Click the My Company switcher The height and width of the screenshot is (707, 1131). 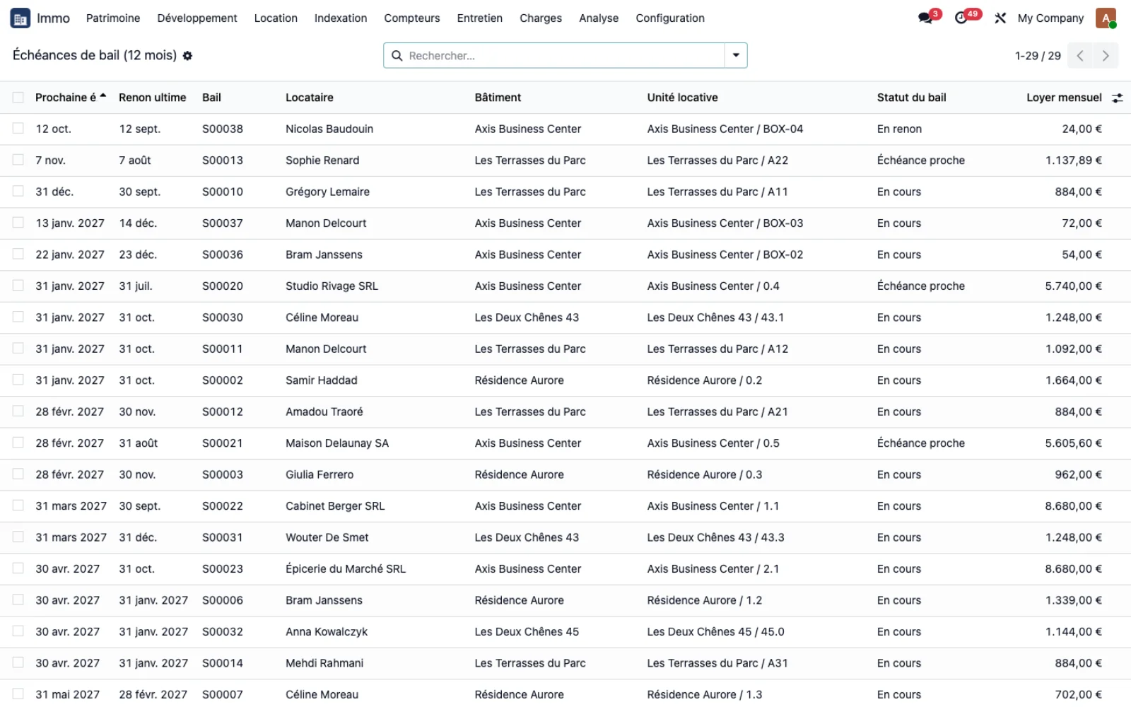coord(1050,18)
